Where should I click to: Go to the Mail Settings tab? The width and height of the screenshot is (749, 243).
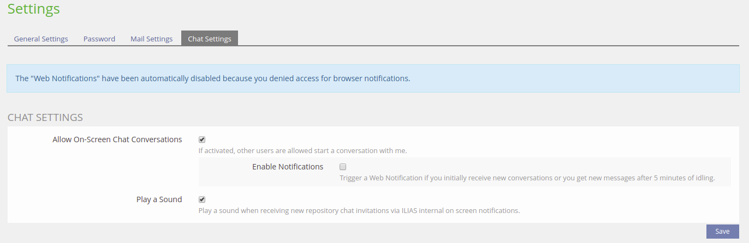pyautogui.click(x=151, y=39)
